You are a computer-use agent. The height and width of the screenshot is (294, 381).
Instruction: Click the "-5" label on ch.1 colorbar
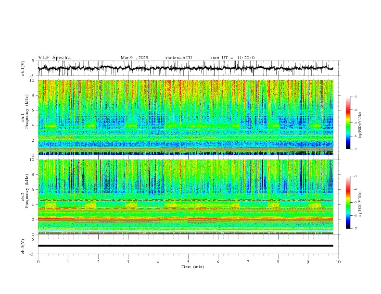pyautogui.click(x=355, y=123)
